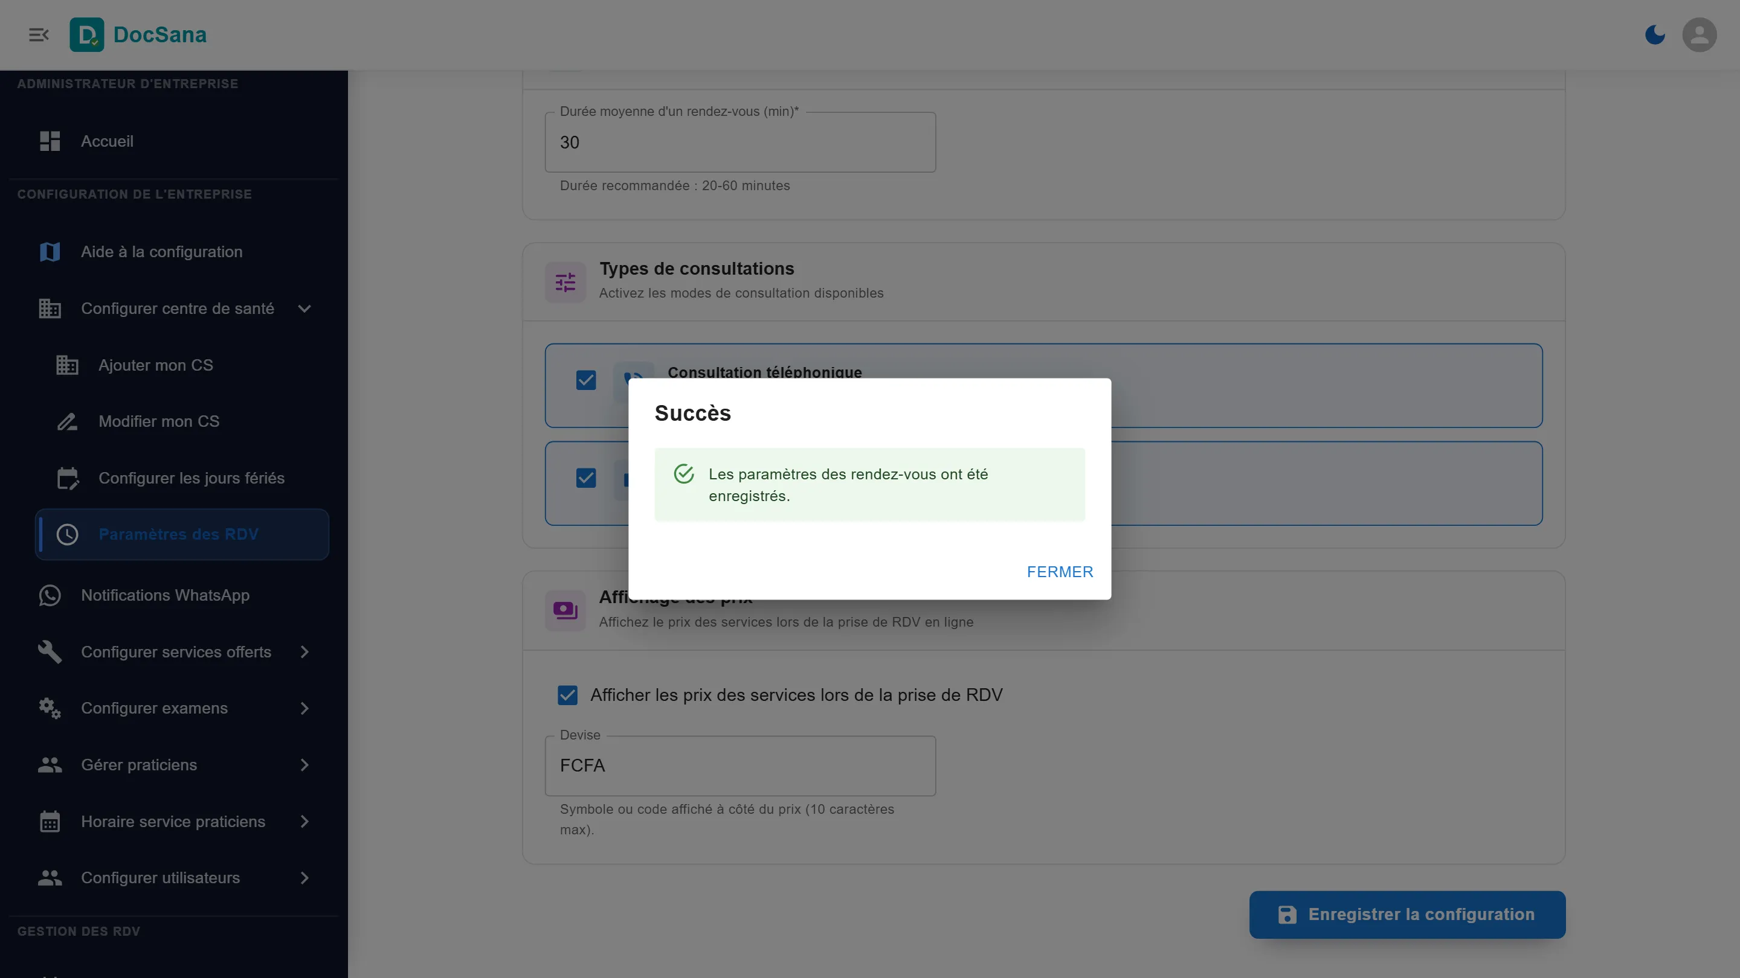
Task: Select Modifier mon CS menu entry
Action: [x=182, y=421]
